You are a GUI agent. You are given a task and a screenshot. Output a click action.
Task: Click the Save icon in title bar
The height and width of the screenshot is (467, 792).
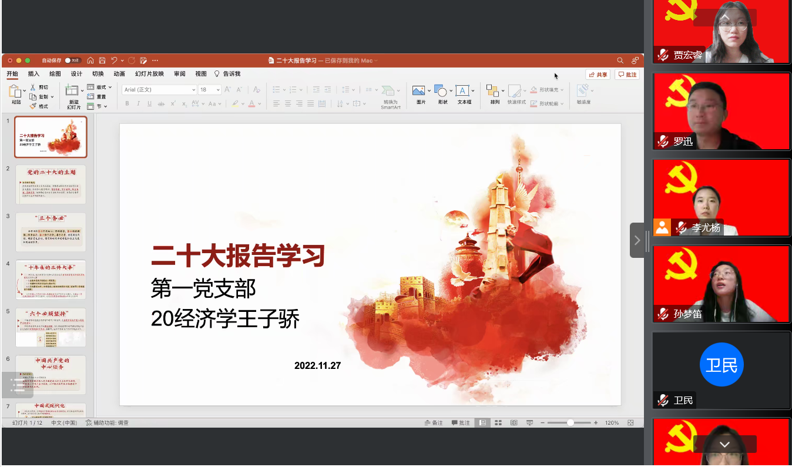point(102,61)
